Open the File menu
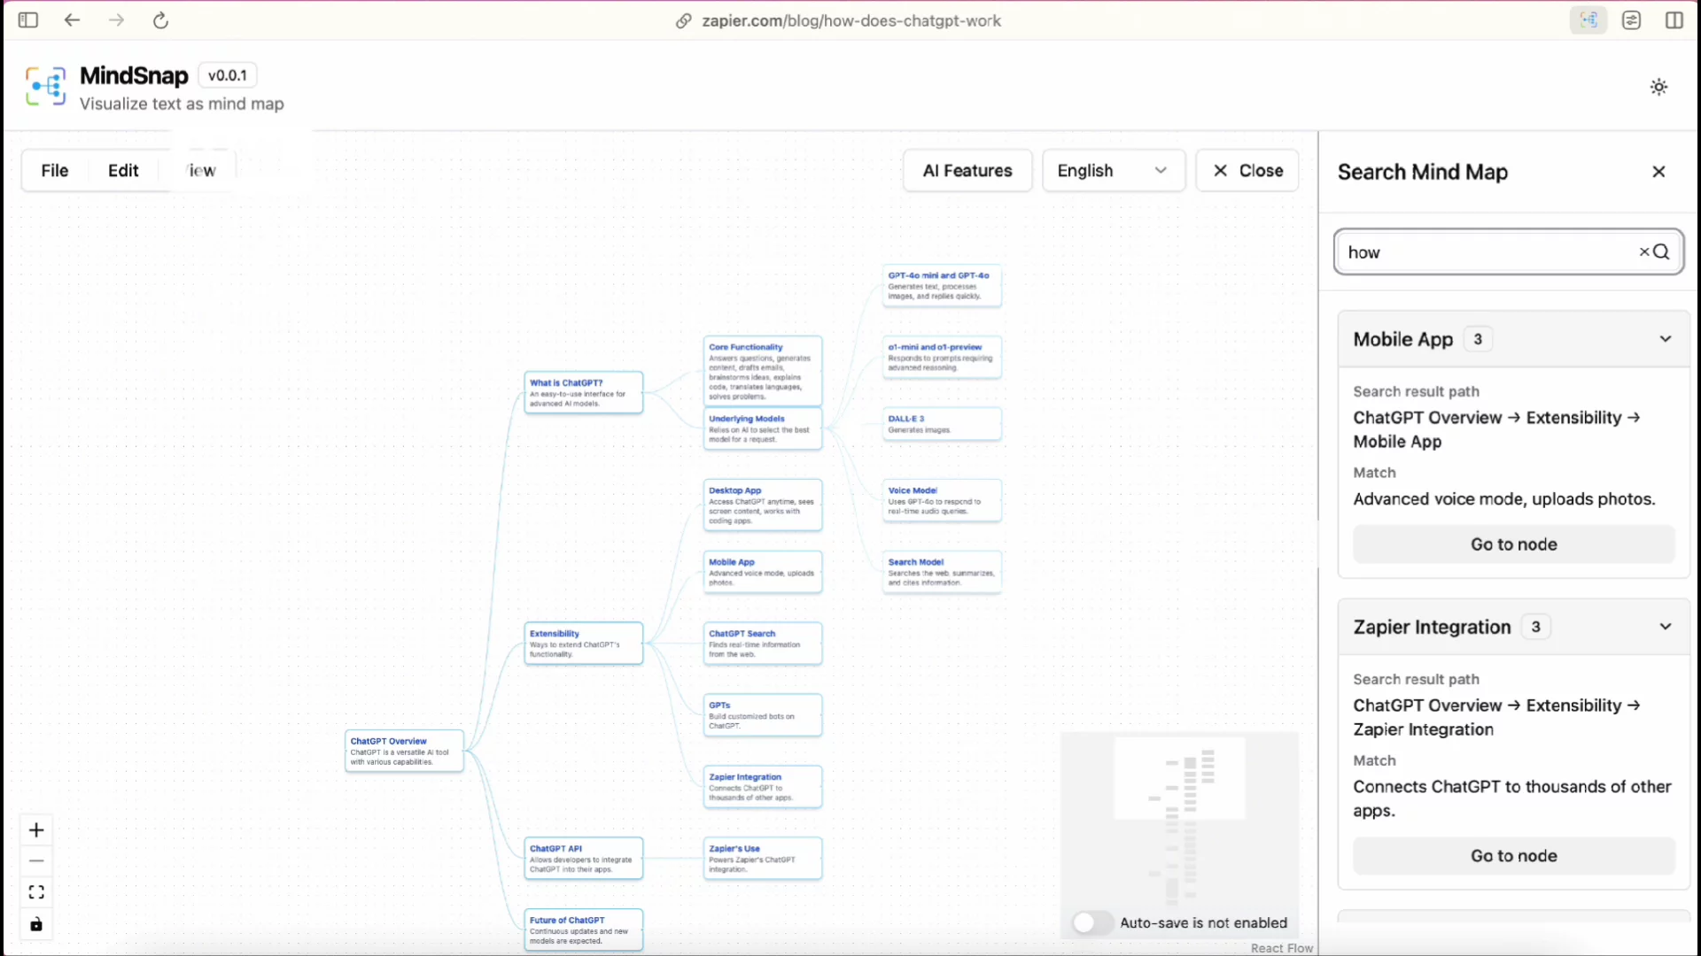 pyautogui.click(x=55, y=171)
